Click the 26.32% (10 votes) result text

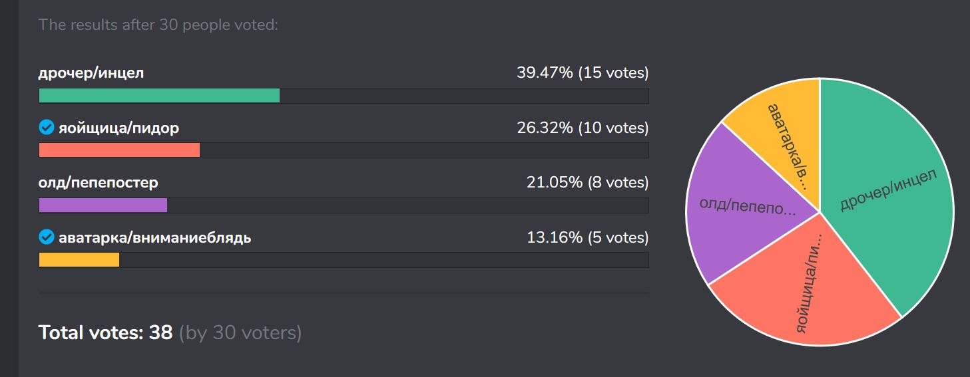pyautogui.click(x=582, y=128)
